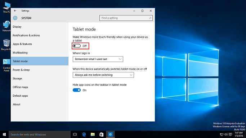The width and height of the screenshot is (246, 138).
Task: Click the System gear icon
Action: [x=15, y=18]
